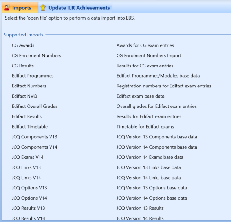Viewport: 231px width, 222px height.
Task: Open the Imports tab
Action: (x=20, y=8)
